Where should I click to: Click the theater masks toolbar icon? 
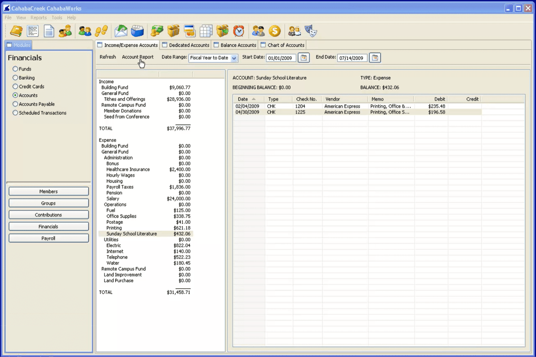(x=311, y=31)
